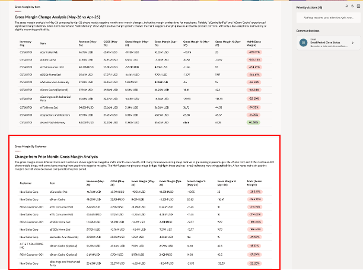Click FOM-Customer-001 in the e1Tb Consumer Hdd row

coord(31,207)
